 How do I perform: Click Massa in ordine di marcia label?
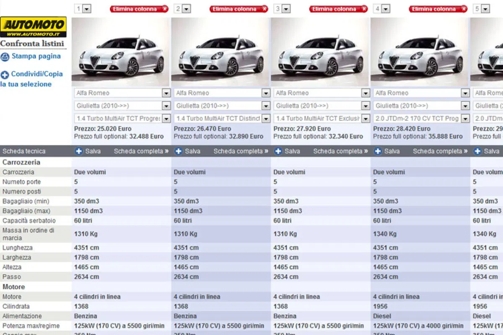29,234
